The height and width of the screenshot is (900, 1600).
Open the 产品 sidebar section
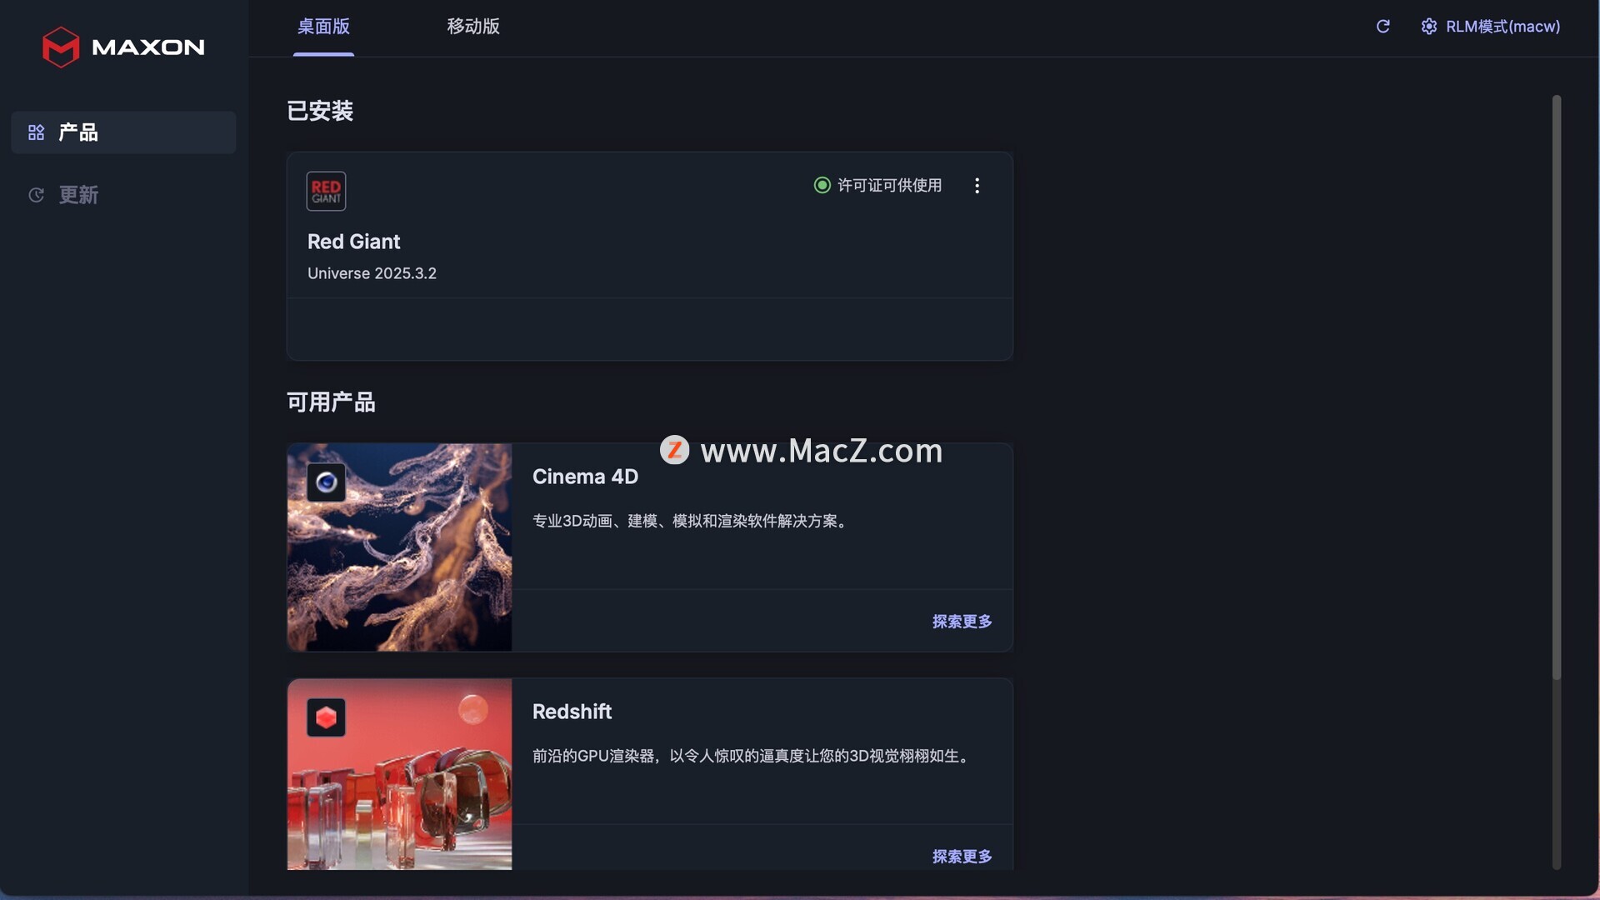click(123, 132)
